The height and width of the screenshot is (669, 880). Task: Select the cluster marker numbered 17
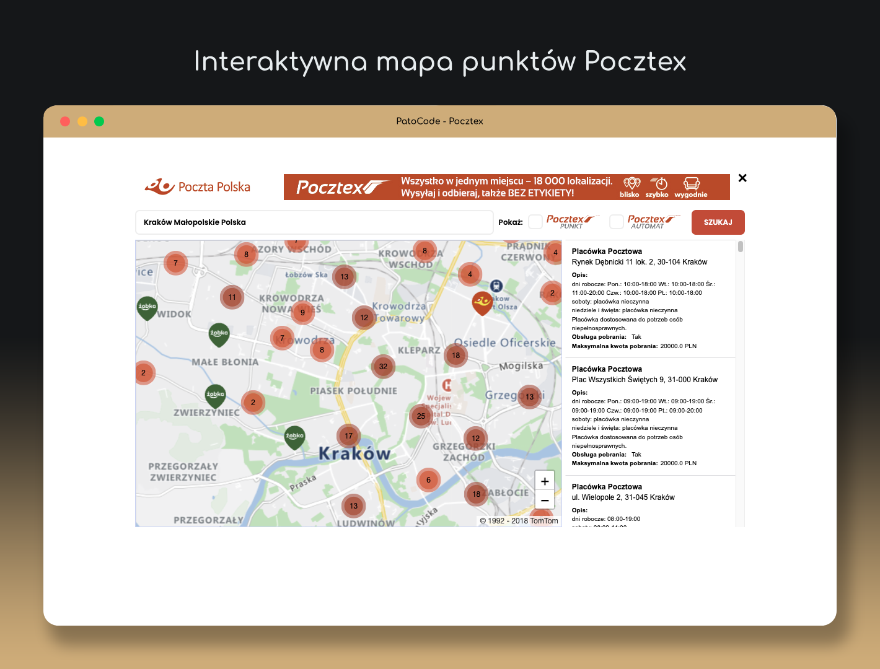348,436
